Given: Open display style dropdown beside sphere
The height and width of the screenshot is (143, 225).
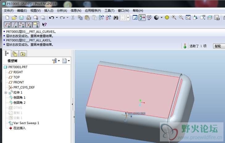Looking at the screenshot, I should [162, 18].
